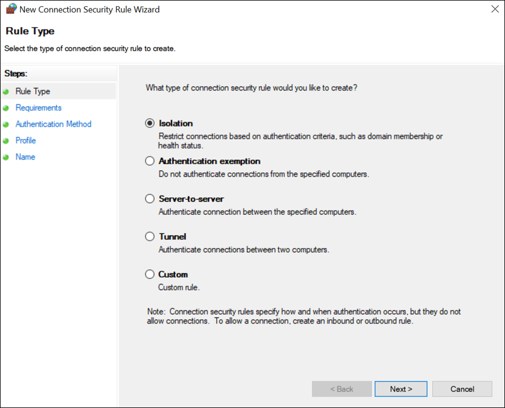Go to the Requirements step

click(38, 108)
